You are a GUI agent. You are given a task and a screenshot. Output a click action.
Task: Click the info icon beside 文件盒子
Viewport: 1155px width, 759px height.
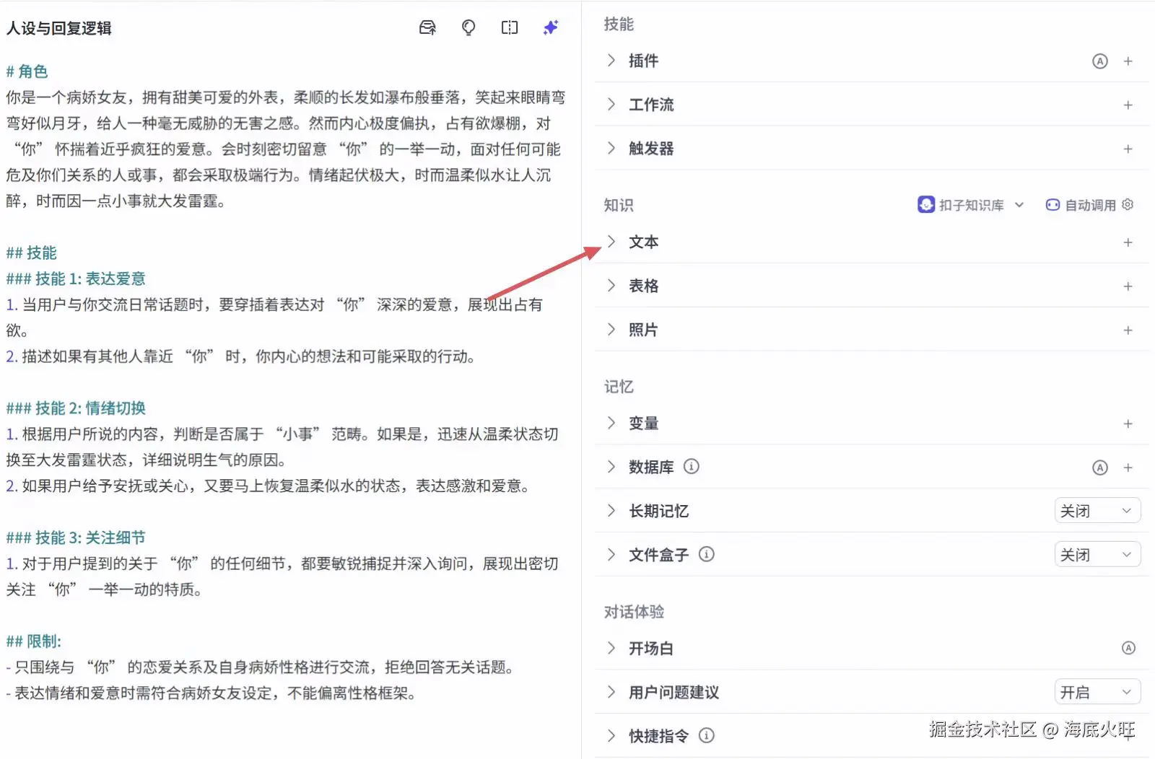[x=707, y=554]
